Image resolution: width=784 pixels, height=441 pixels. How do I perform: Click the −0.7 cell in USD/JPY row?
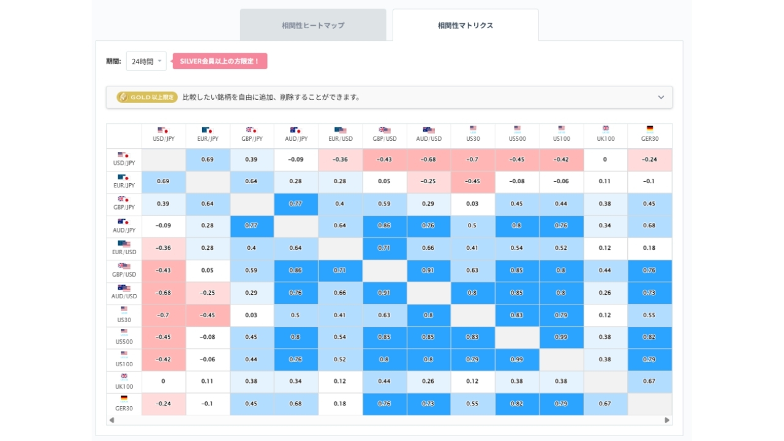473,160
